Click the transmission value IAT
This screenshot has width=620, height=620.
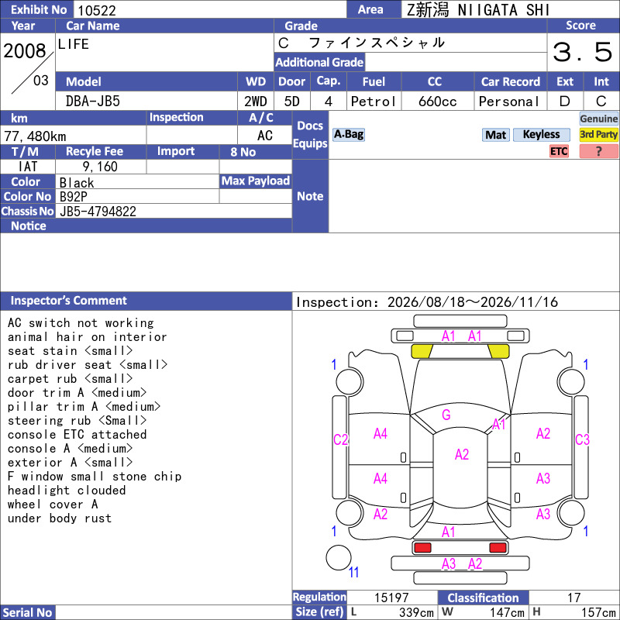click(x=28, y=167)
